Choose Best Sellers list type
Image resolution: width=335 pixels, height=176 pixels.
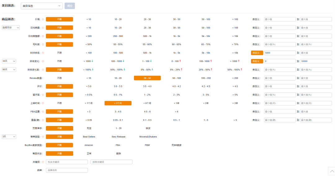click(x=89, y=137)
